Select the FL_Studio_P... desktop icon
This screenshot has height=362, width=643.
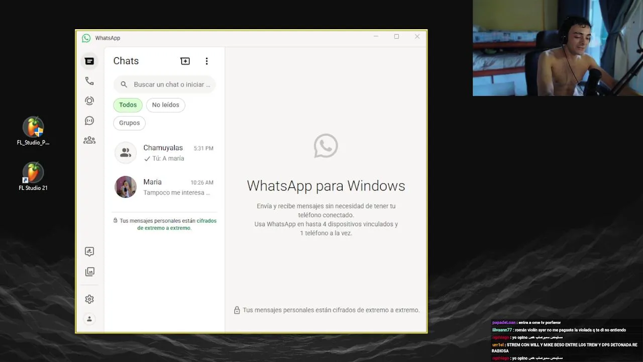(33, 131)
